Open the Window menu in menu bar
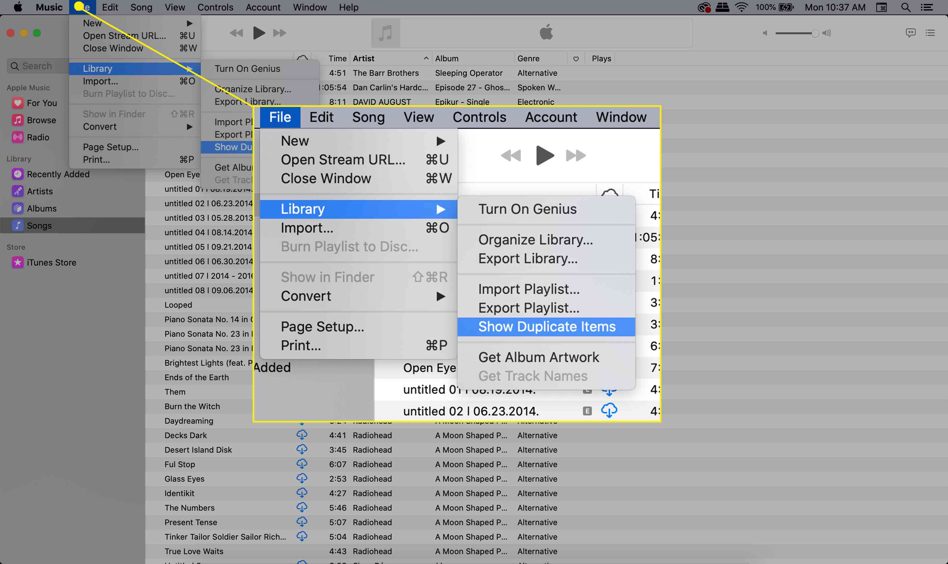The width and height of the screenshot is (948, 564). pyautogui.click(x=310, y=7)
